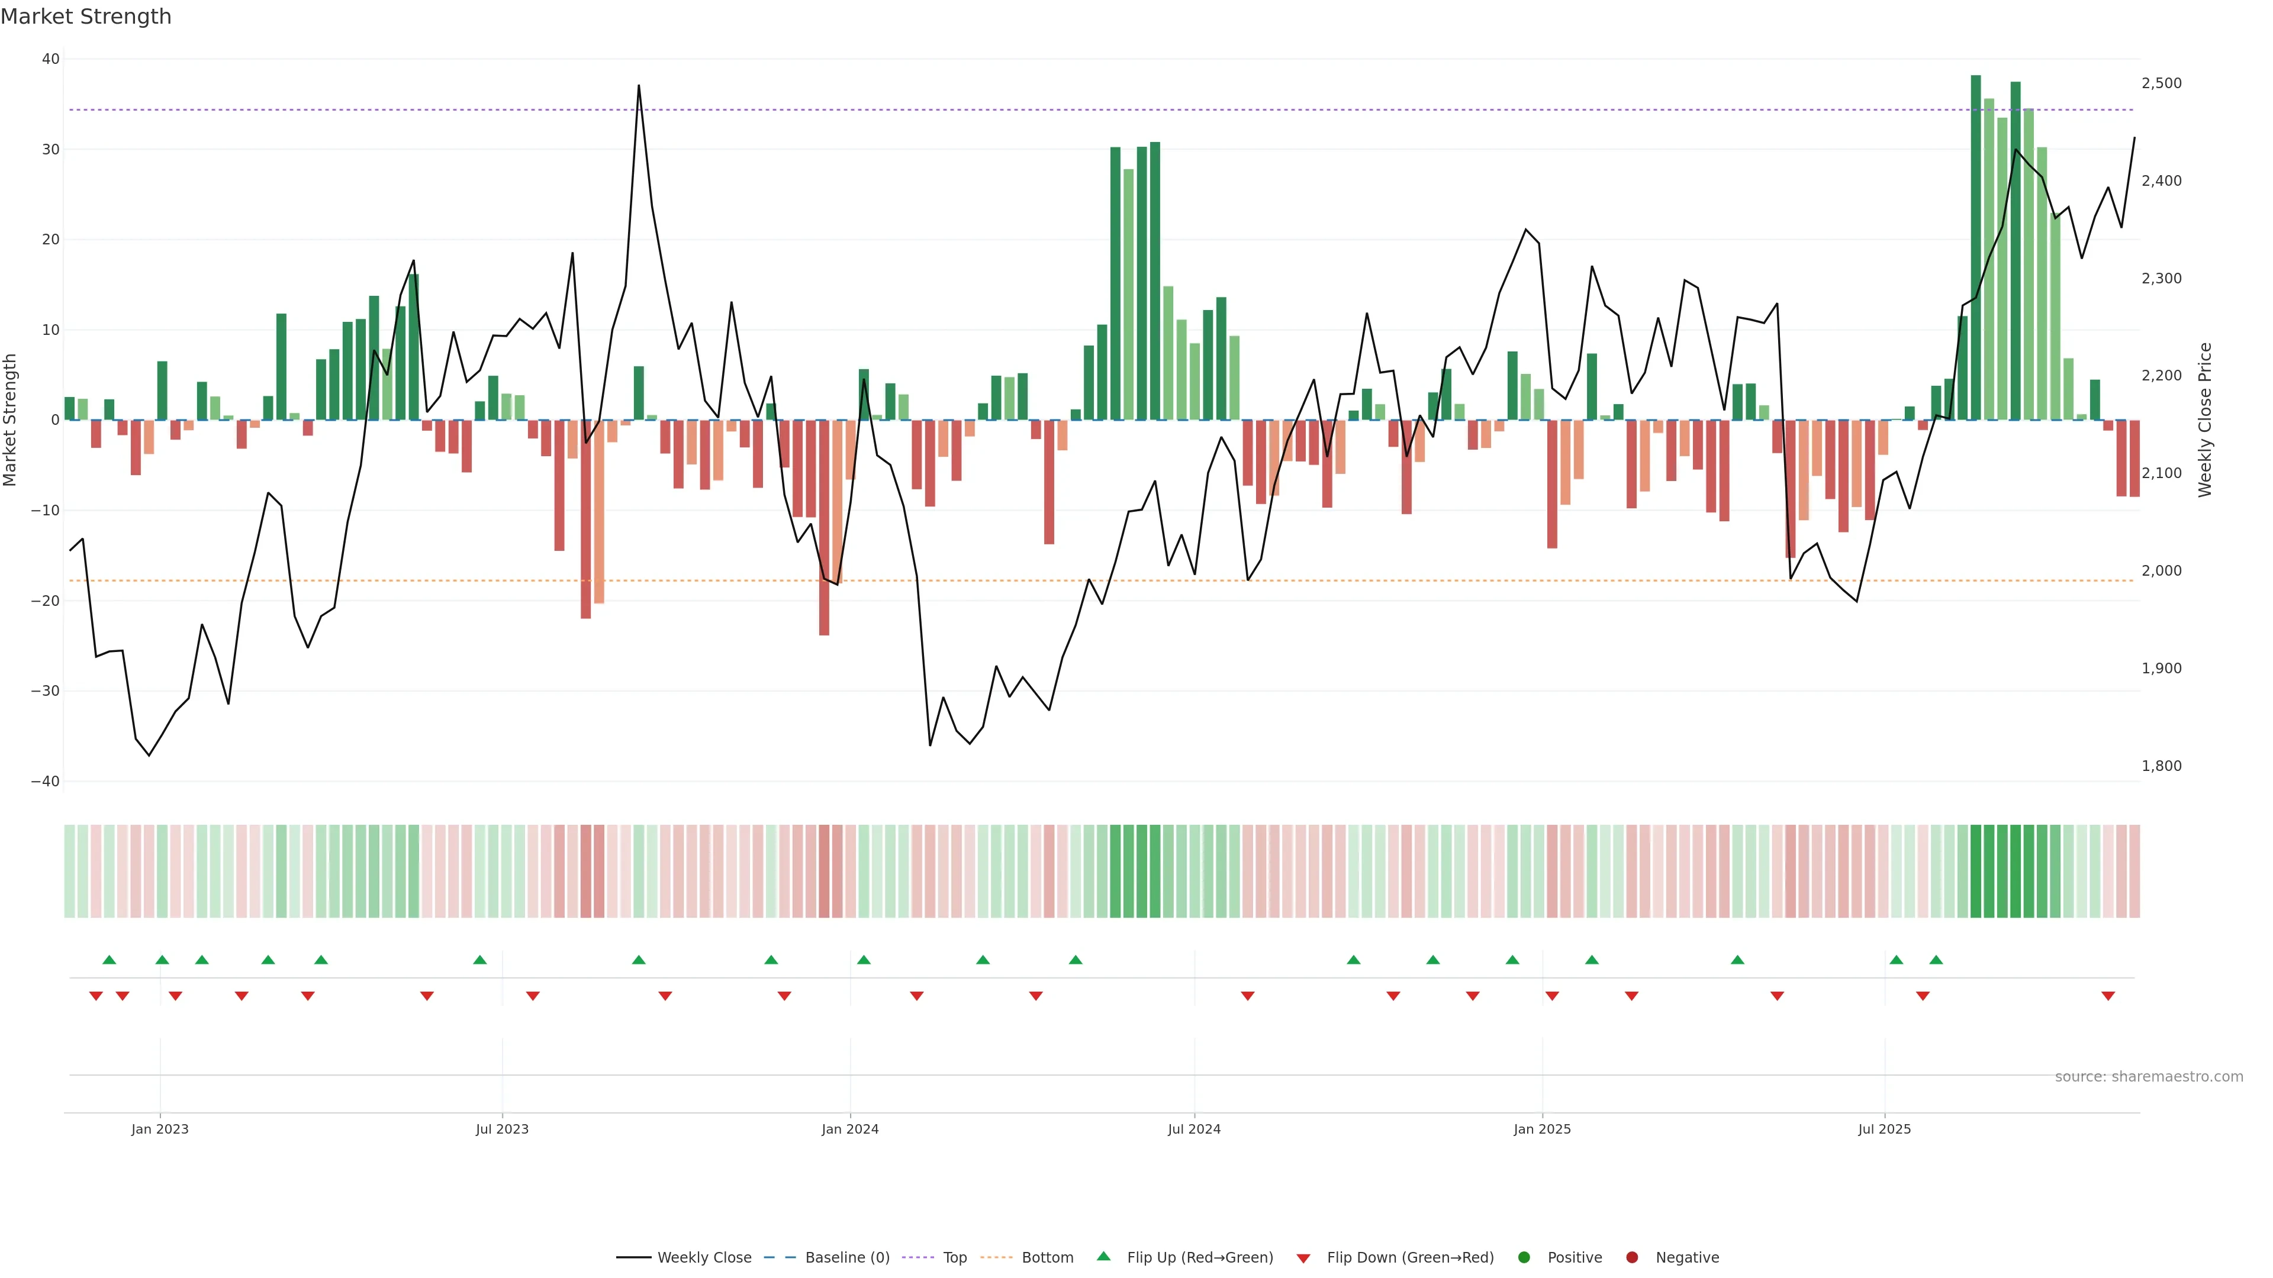Click the green Positive circle in the legend

pyautogui.click(x=1524, y=1257)
